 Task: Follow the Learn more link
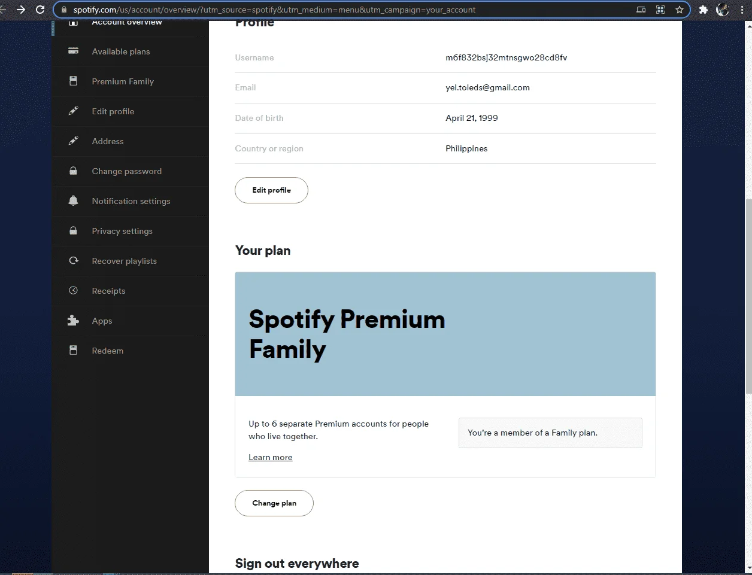tap(271, 457)
